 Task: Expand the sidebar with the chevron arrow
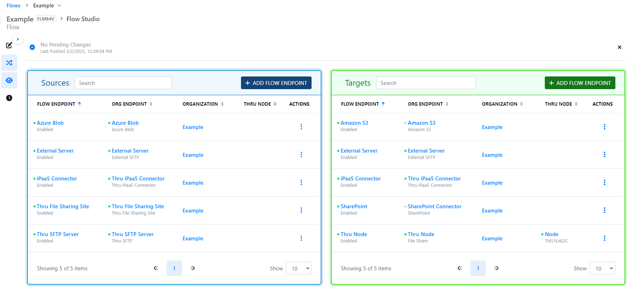pyautogui.click(x=18, y=39)
